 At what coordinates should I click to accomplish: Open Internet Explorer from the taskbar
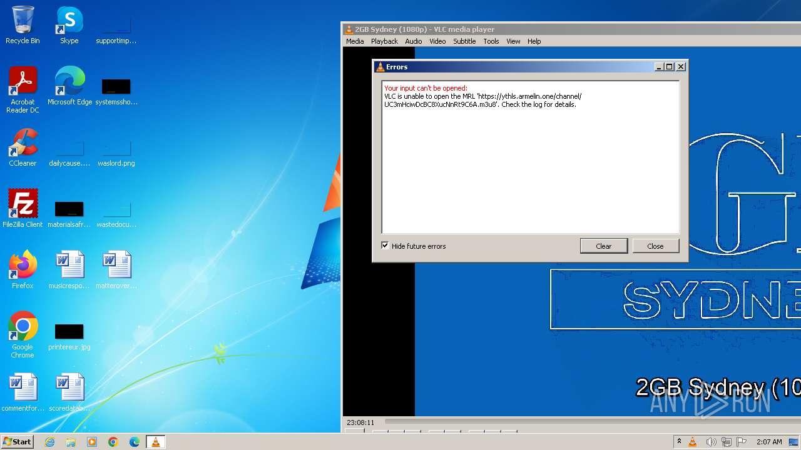pyautogui.click(x=49, y=442)
